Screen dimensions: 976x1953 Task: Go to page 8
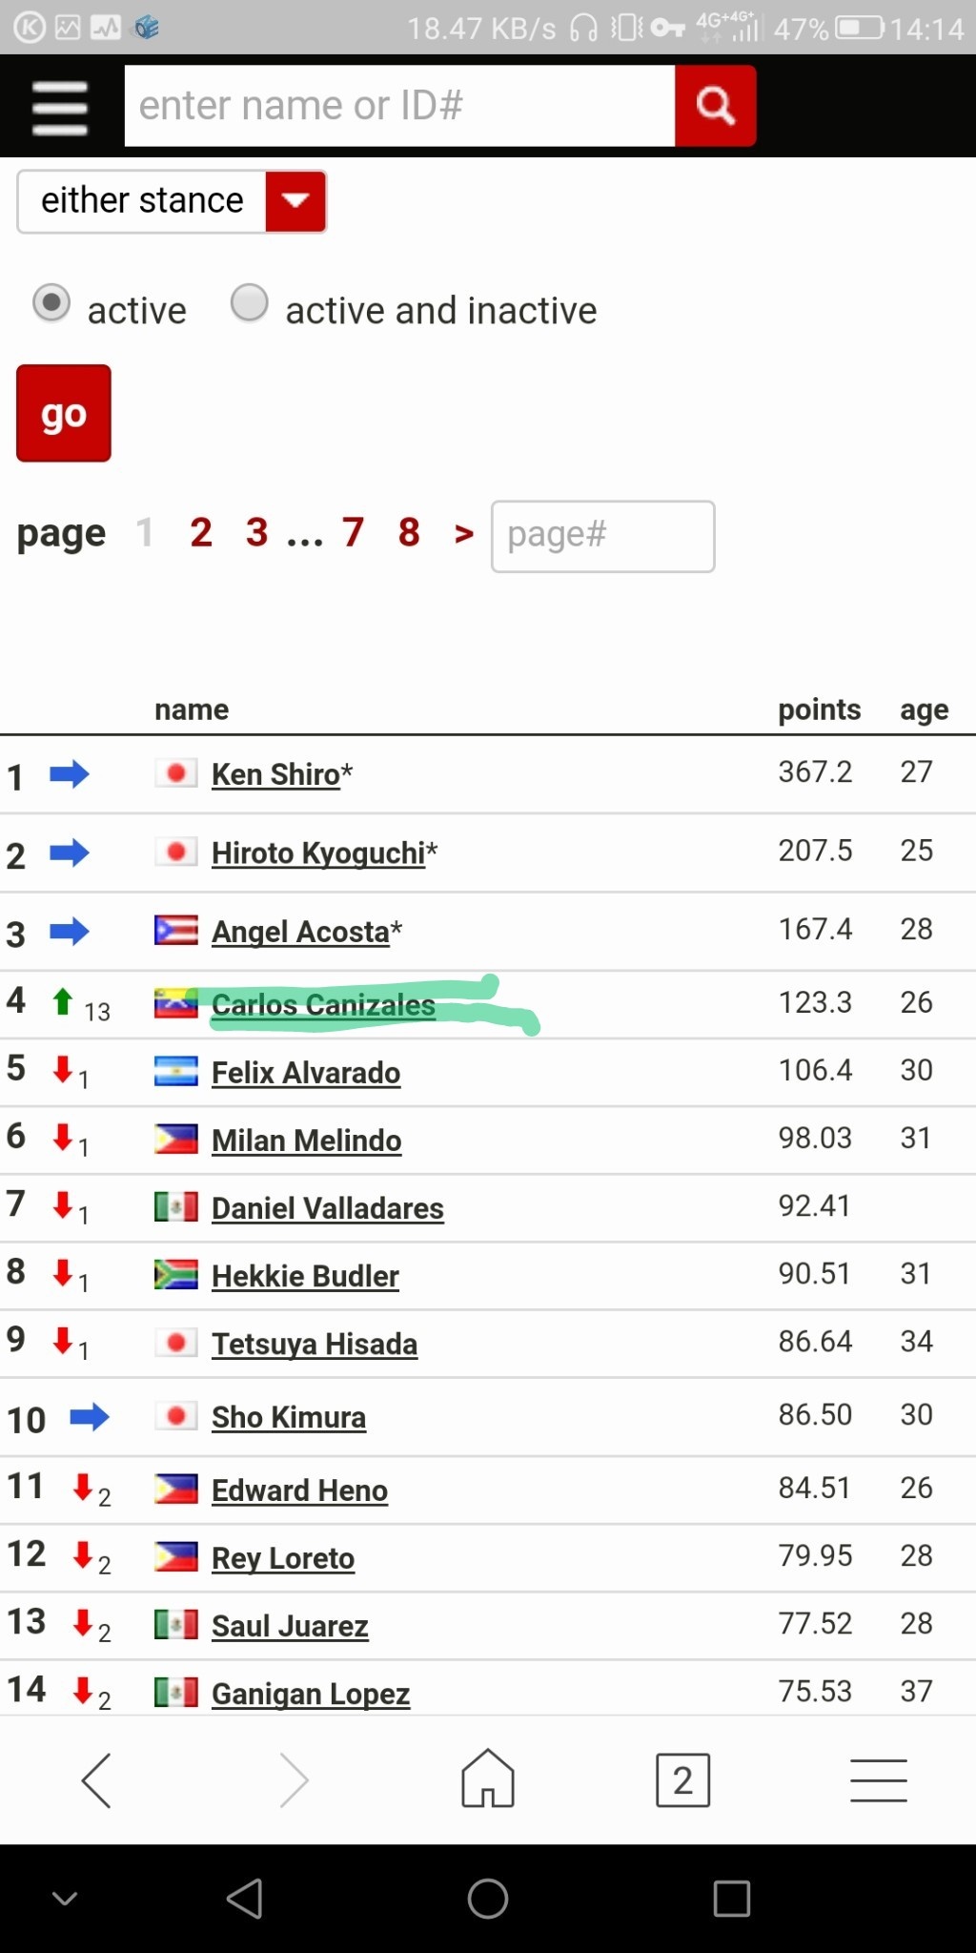[x=409, y=533]
